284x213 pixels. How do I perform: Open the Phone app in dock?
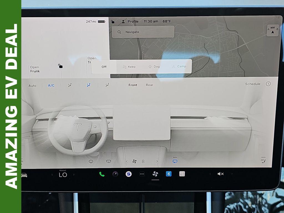[102, 174]
